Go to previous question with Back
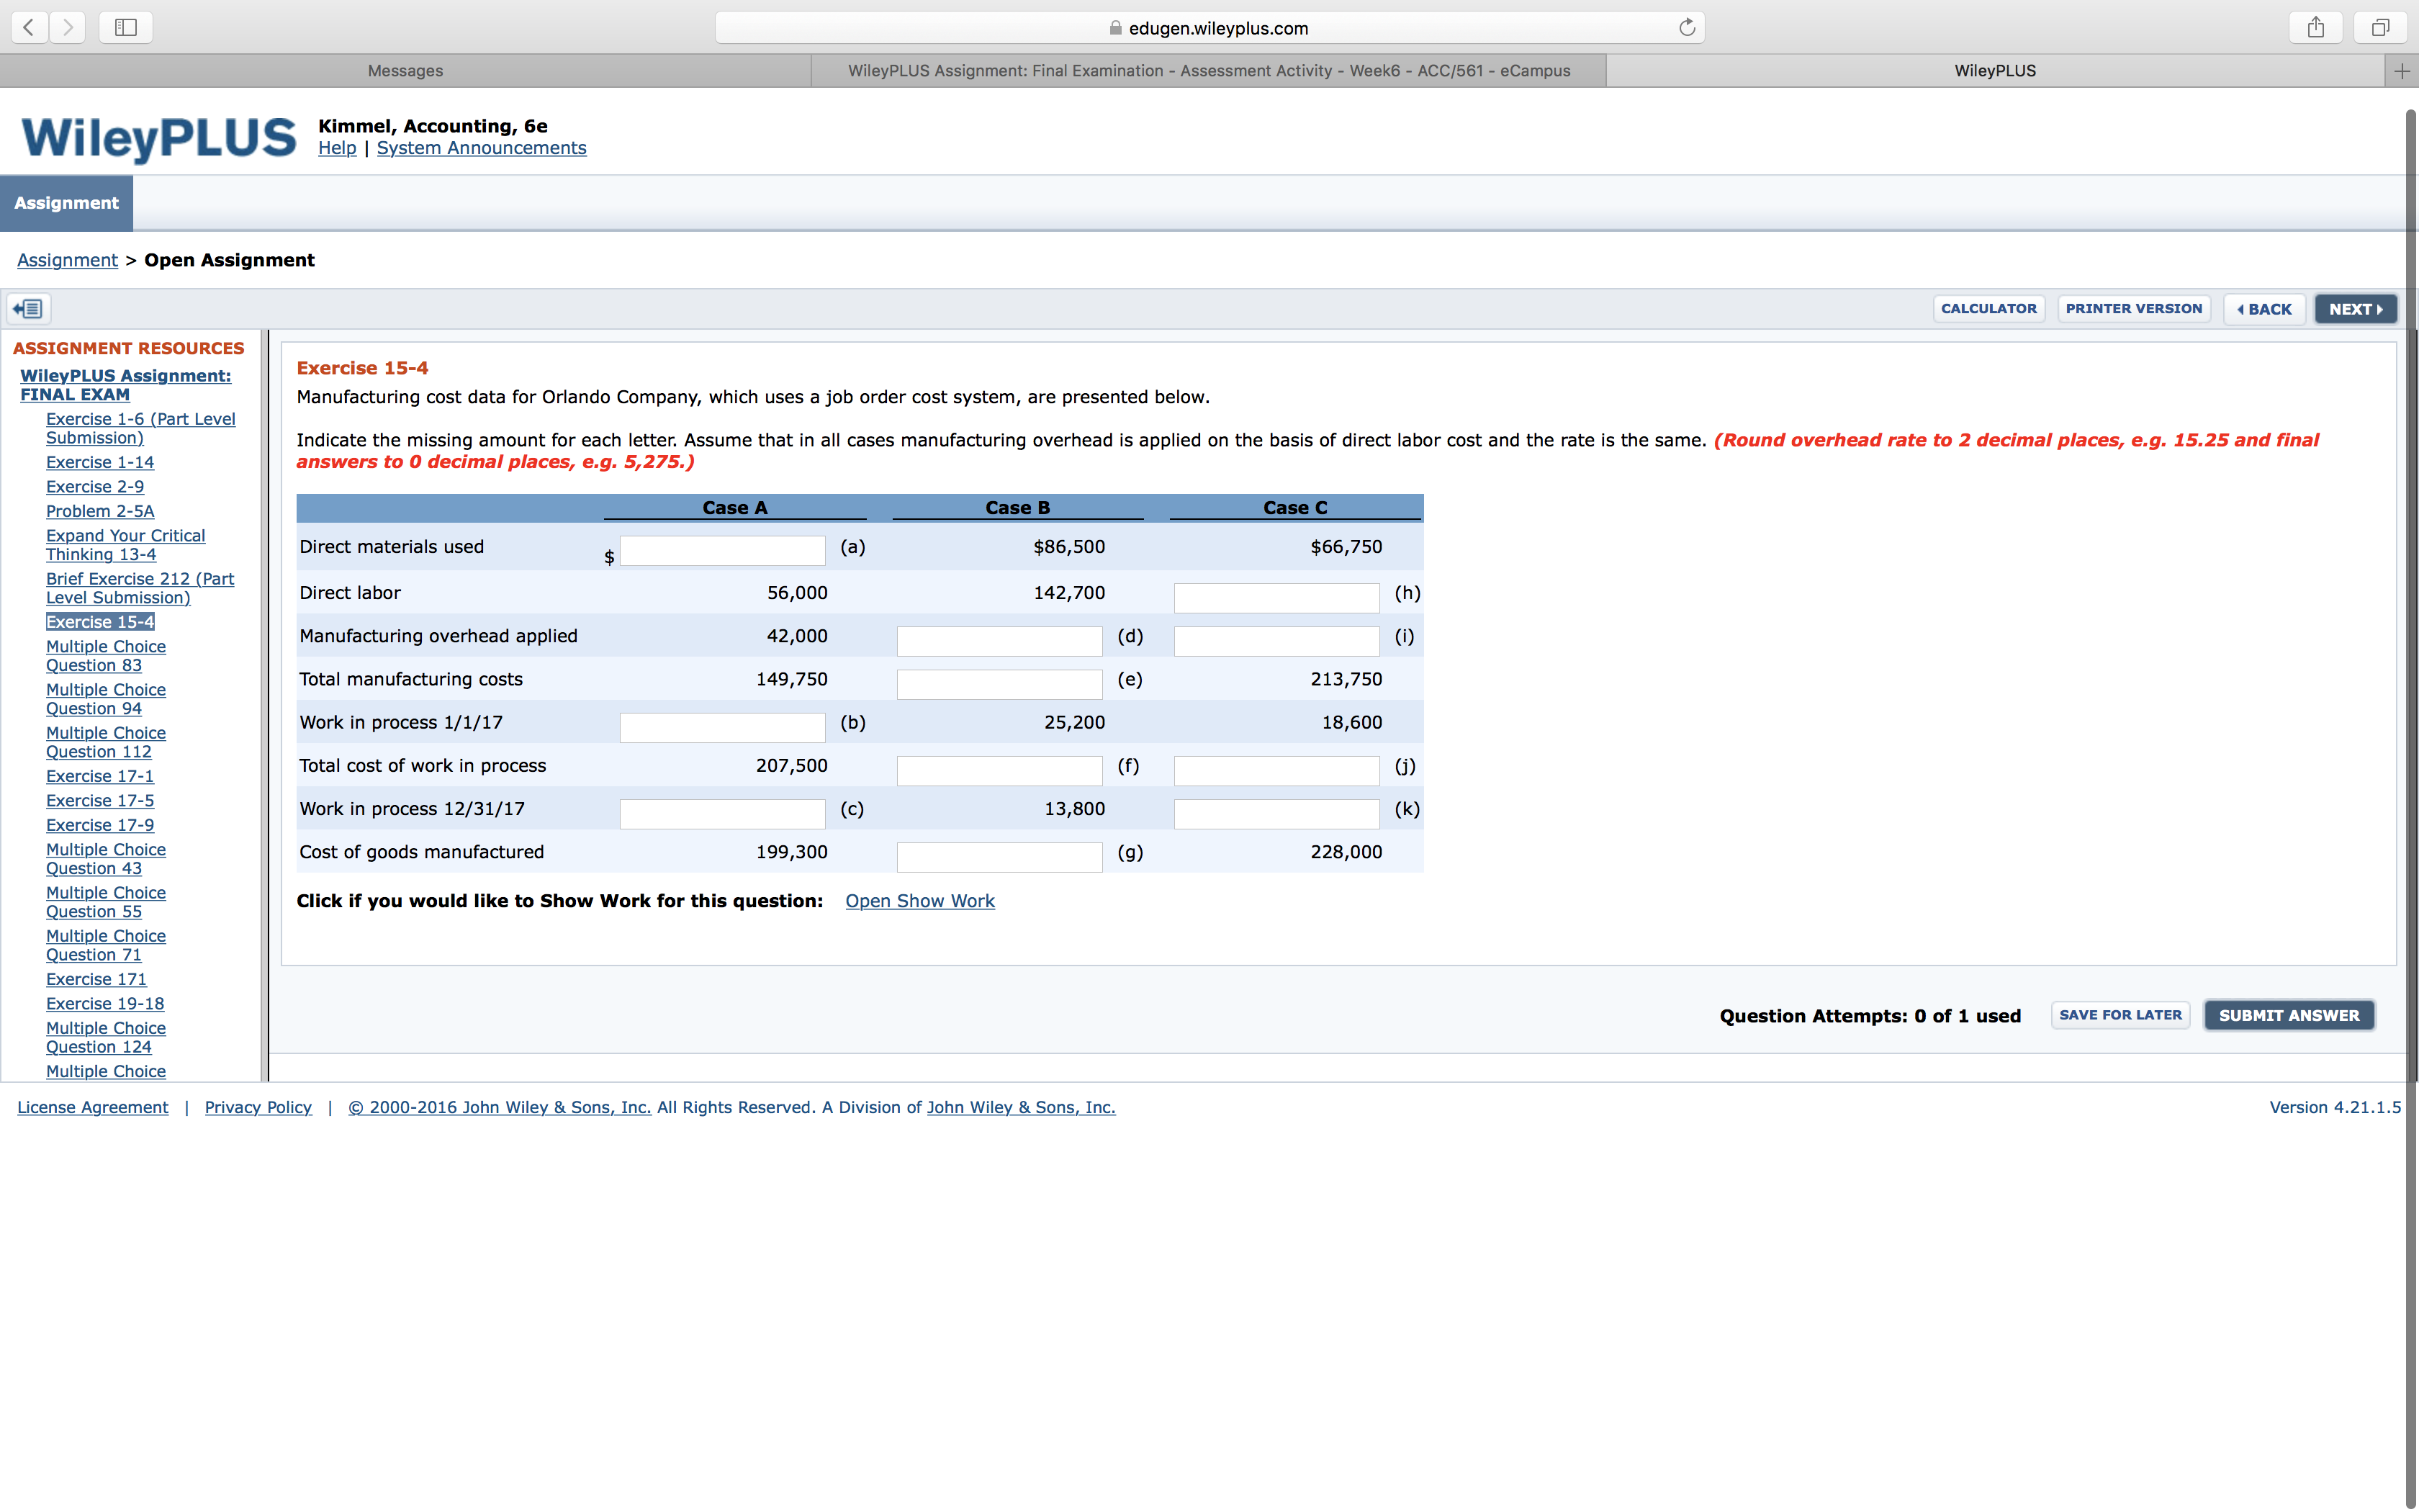The image size is (2419, 1512). pos(2264,309)
